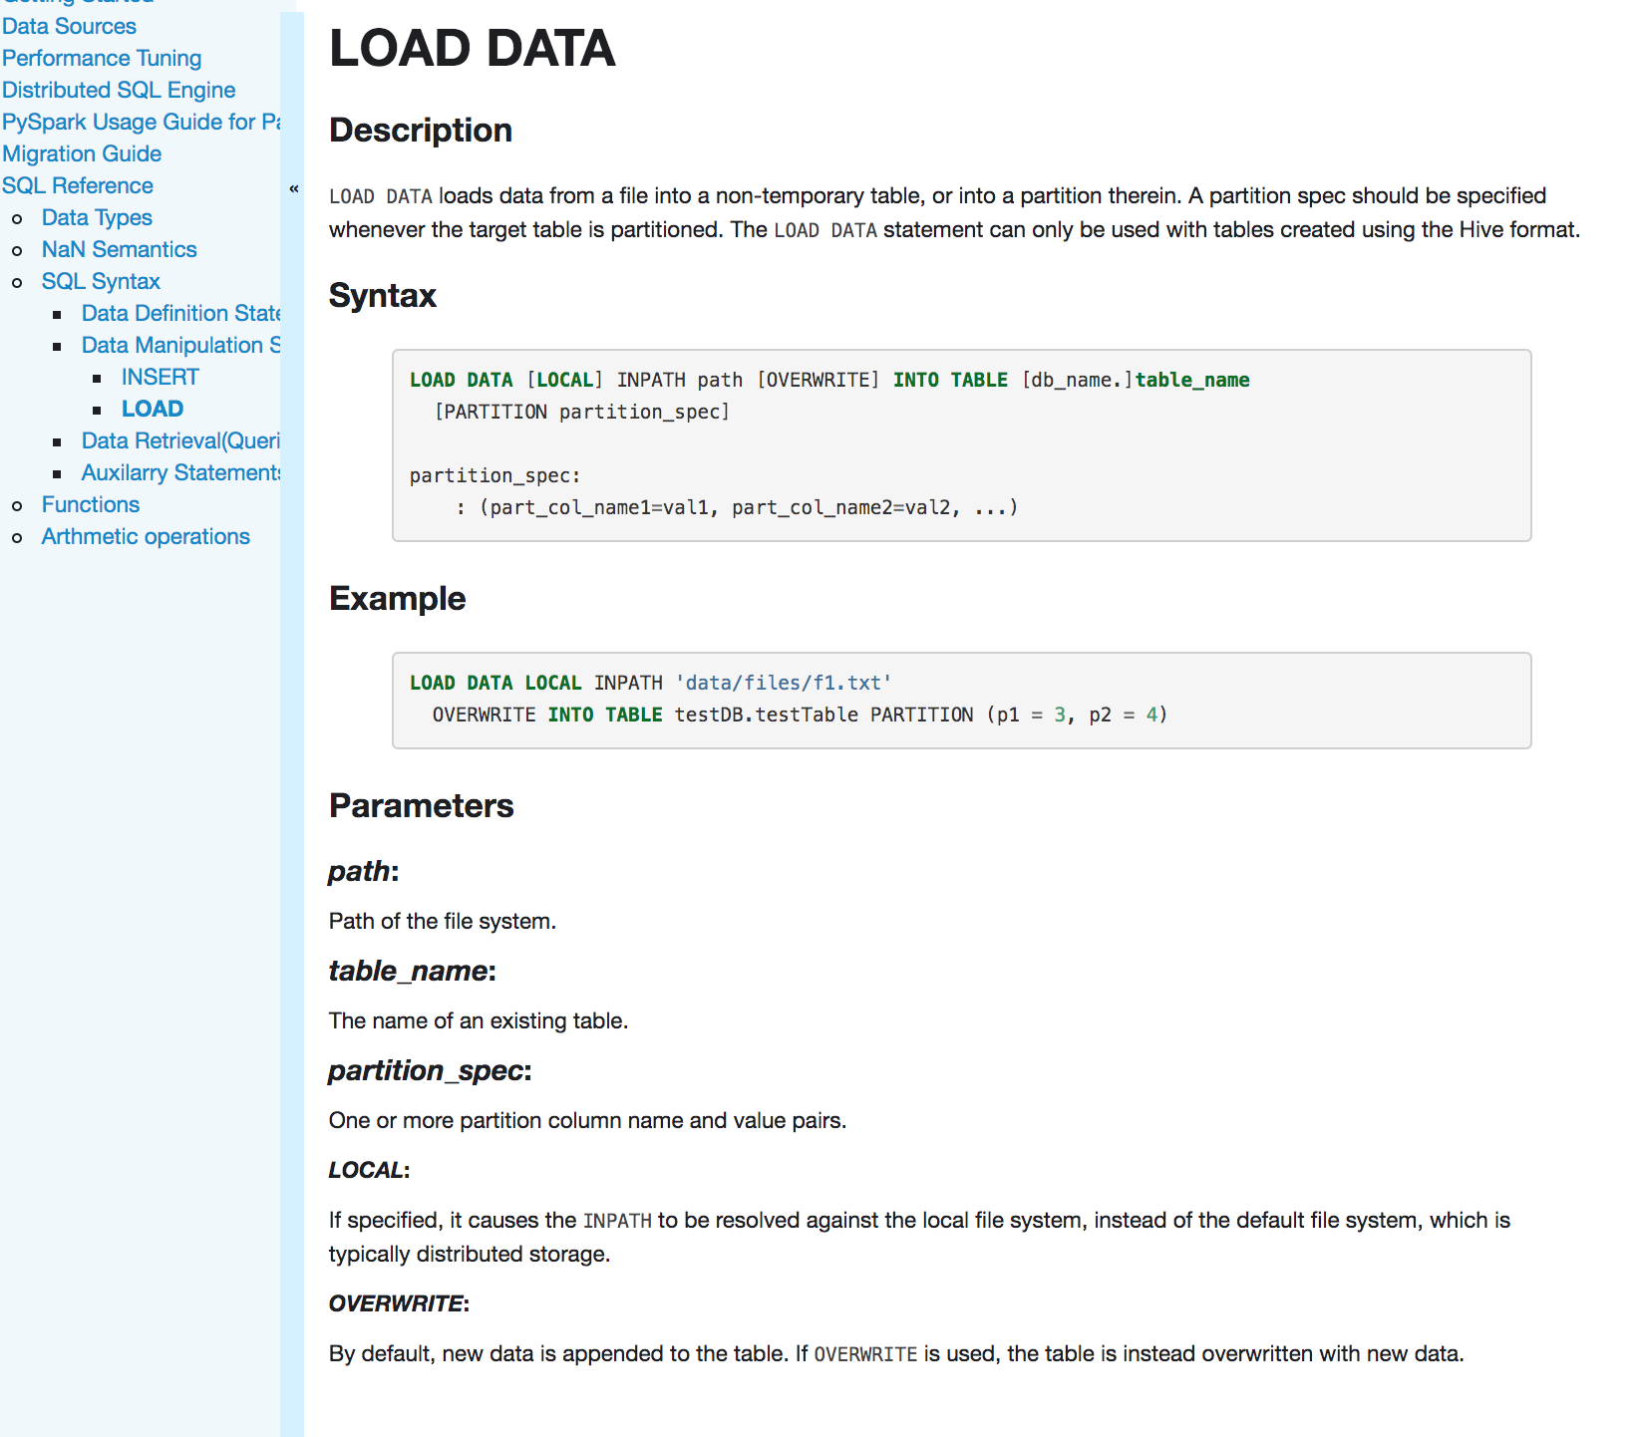Open the Performance Tuning link
Viewport: 1639px width, 1437px height.
102,58
